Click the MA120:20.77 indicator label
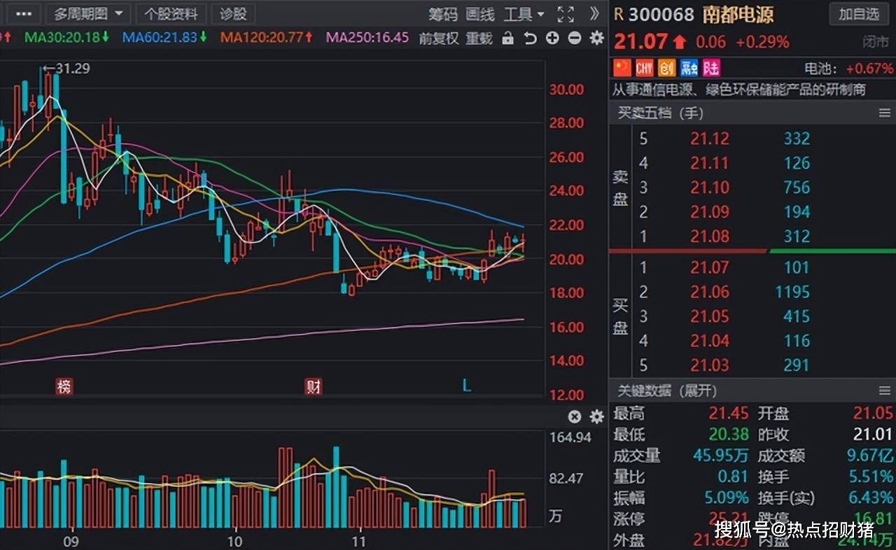The image size is (896, 550). click(267, 37)
